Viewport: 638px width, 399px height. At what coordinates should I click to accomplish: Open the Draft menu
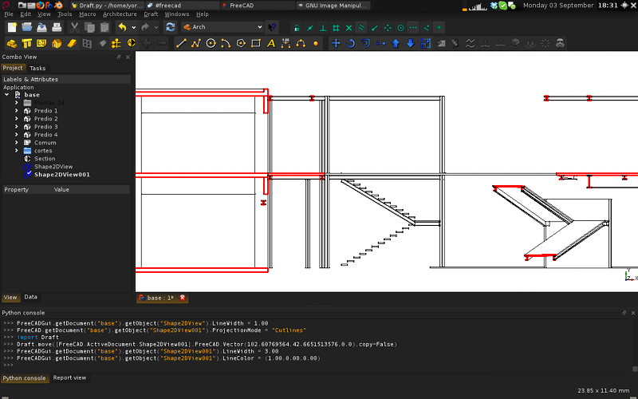click(151, 14)
